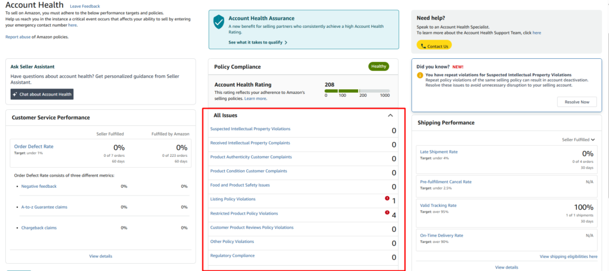Click the Account Health page heading
The height and width of the screenshot is (271, 609).
pos(34,5)
